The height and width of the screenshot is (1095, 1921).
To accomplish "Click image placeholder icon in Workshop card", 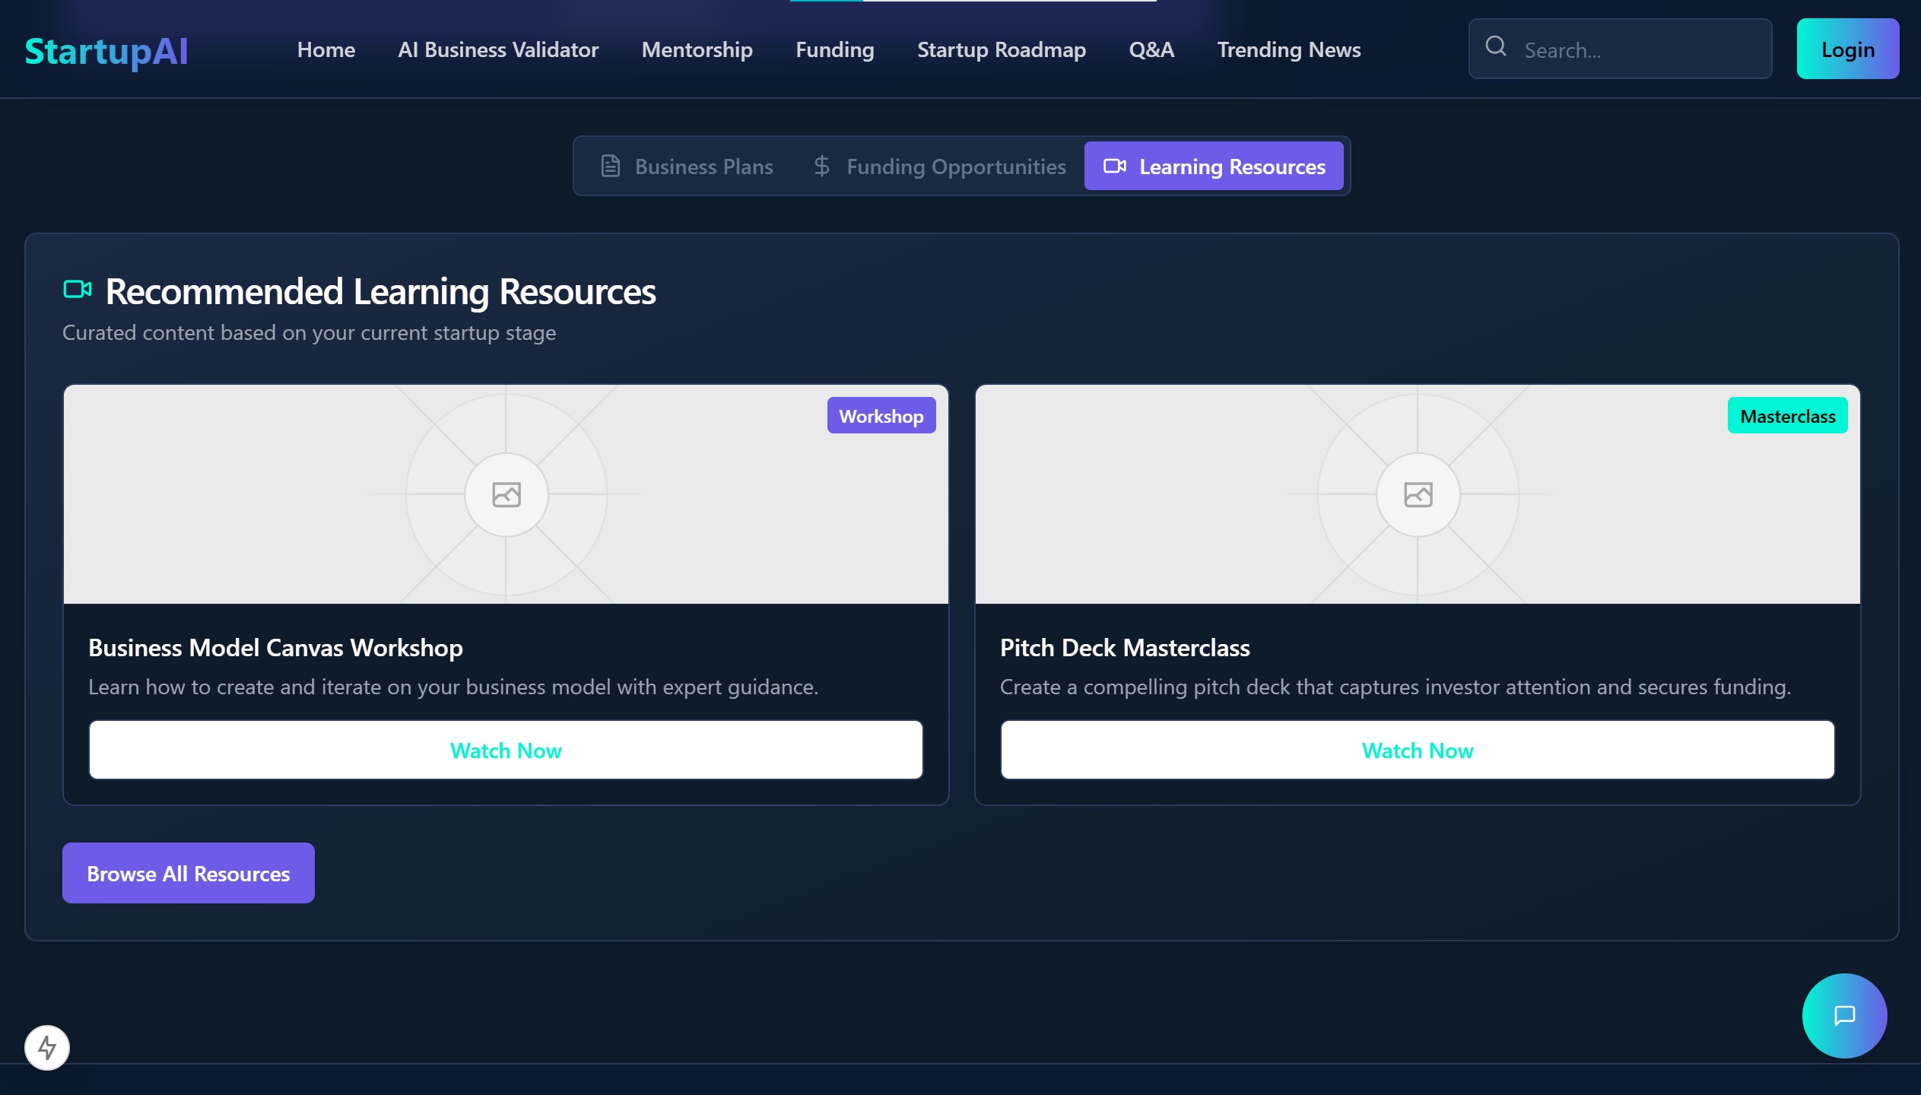I will 506,495.
